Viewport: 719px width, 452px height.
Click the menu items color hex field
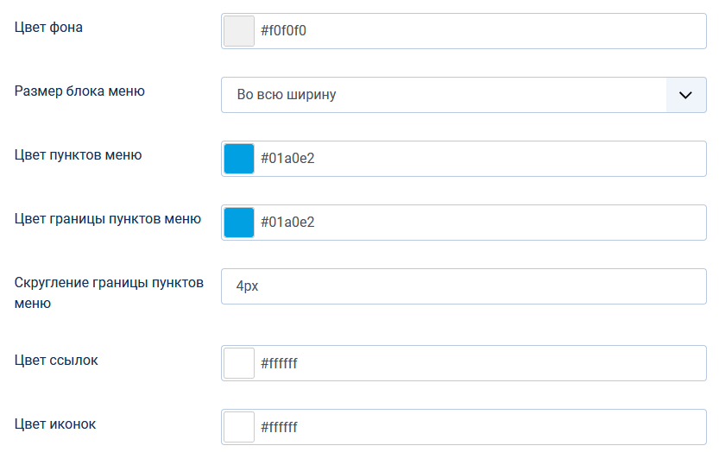(480, 159)
